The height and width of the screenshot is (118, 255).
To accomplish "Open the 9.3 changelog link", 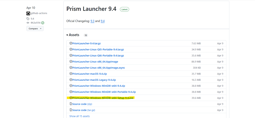I will click(x=92, y=21).
